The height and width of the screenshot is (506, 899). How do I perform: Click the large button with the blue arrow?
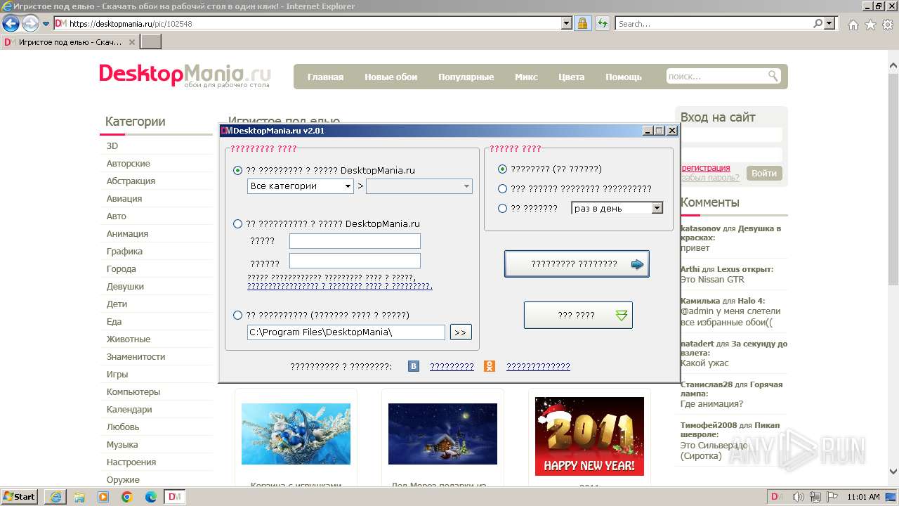(577, 264)
